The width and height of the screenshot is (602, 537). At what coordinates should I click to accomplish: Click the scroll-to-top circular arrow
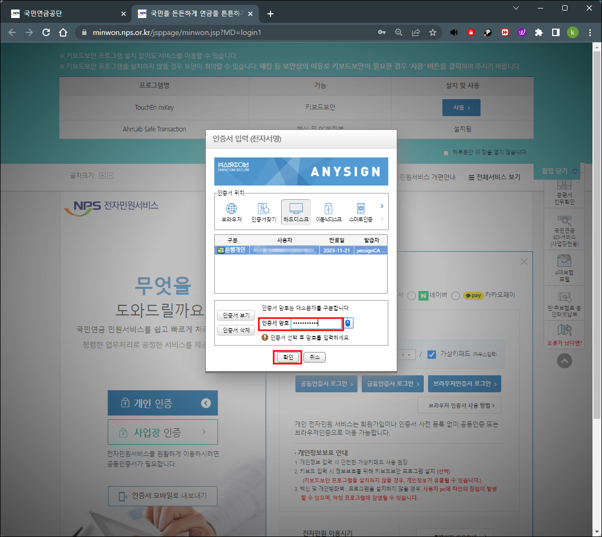(x=564, y=360)
